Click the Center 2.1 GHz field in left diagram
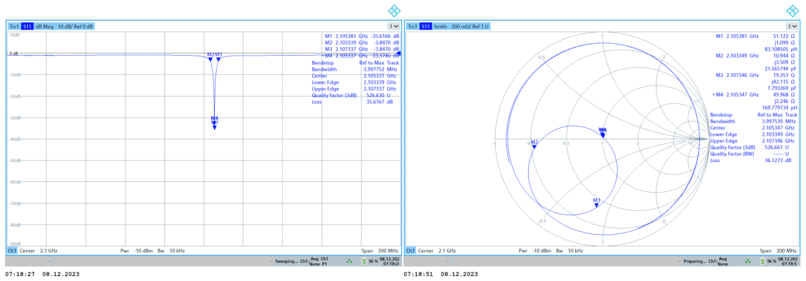This screenshot has width=806, height=281. click(x=40, y=251)
